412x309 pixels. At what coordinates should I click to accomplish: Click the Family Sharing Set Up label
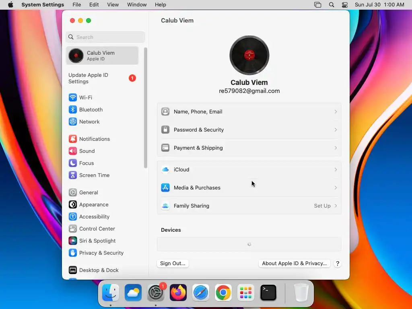(322, 206)
